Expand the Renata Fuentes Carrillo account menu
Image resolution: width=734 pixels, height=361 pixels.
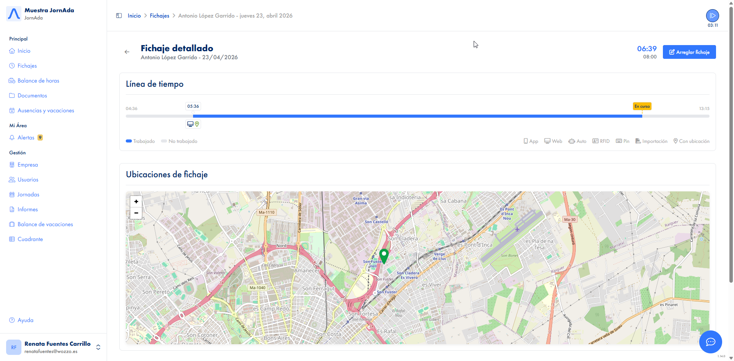coord(98,347)
